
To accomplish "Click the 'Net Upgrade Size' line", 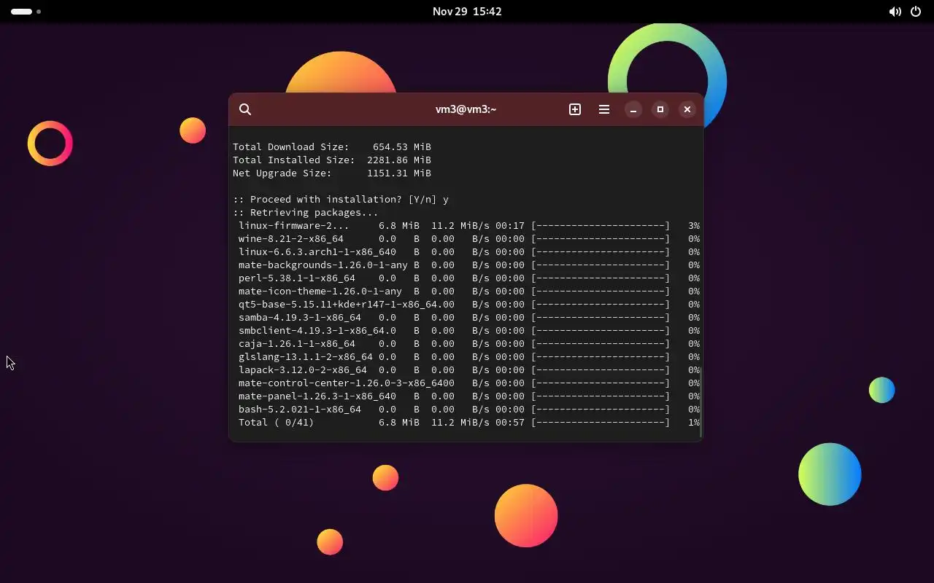I will (x=332, y=173).
